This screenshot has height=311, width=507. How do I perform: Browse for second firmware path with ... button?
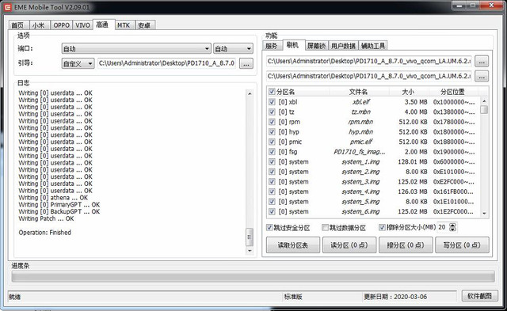point(482,76)
